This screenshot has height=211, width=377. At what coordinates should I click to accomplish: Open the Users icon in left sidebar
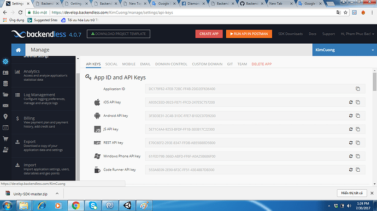click(x=5, y=73)
